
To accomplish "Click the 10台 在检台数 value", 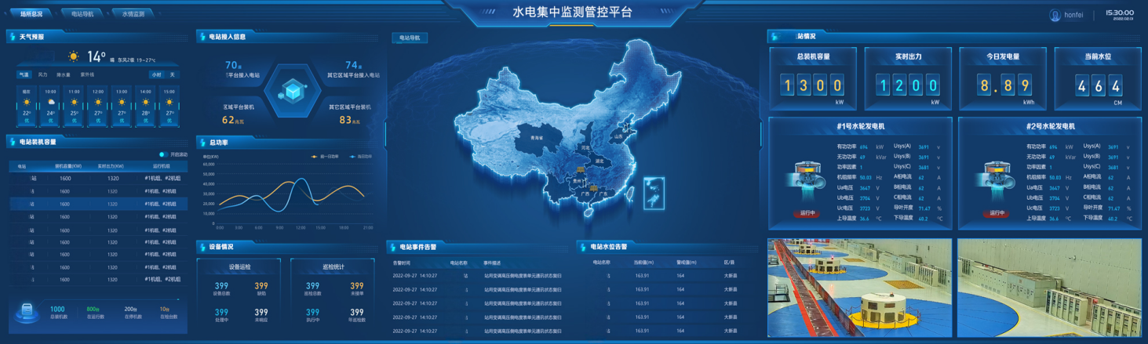I will (165, 310).
